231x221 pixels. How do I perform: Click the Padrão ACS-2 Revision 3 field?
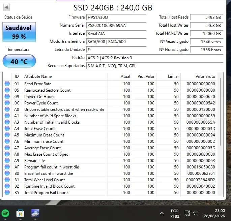tap(154, 58)
